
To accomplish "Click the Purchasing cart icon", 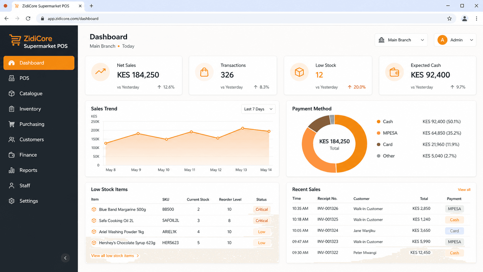I will [12, 124].
